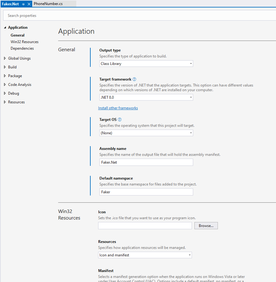Image resolution: width=276 pixels, height=282 pixels.
Task: Browse for an icon file
Action: coord(206,226)
